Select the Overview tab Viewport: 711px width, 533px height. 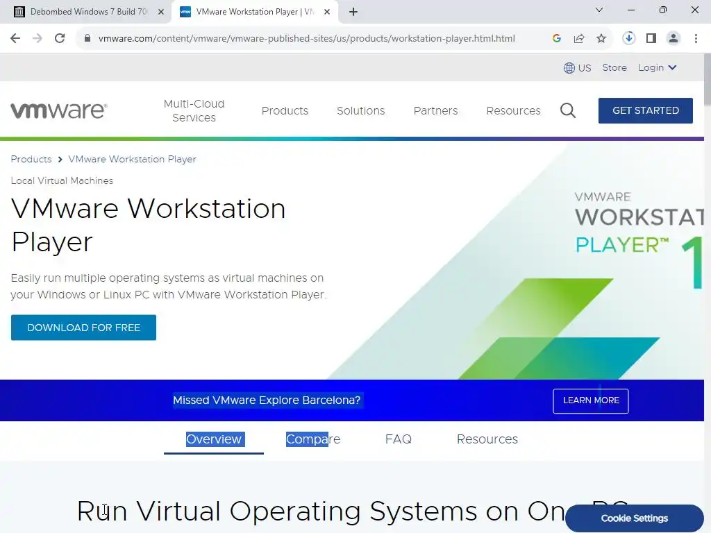[214, 439]
